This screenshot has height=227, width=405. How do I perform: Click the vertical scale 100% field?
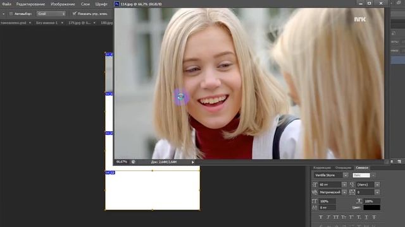click(x=328, y=201)
